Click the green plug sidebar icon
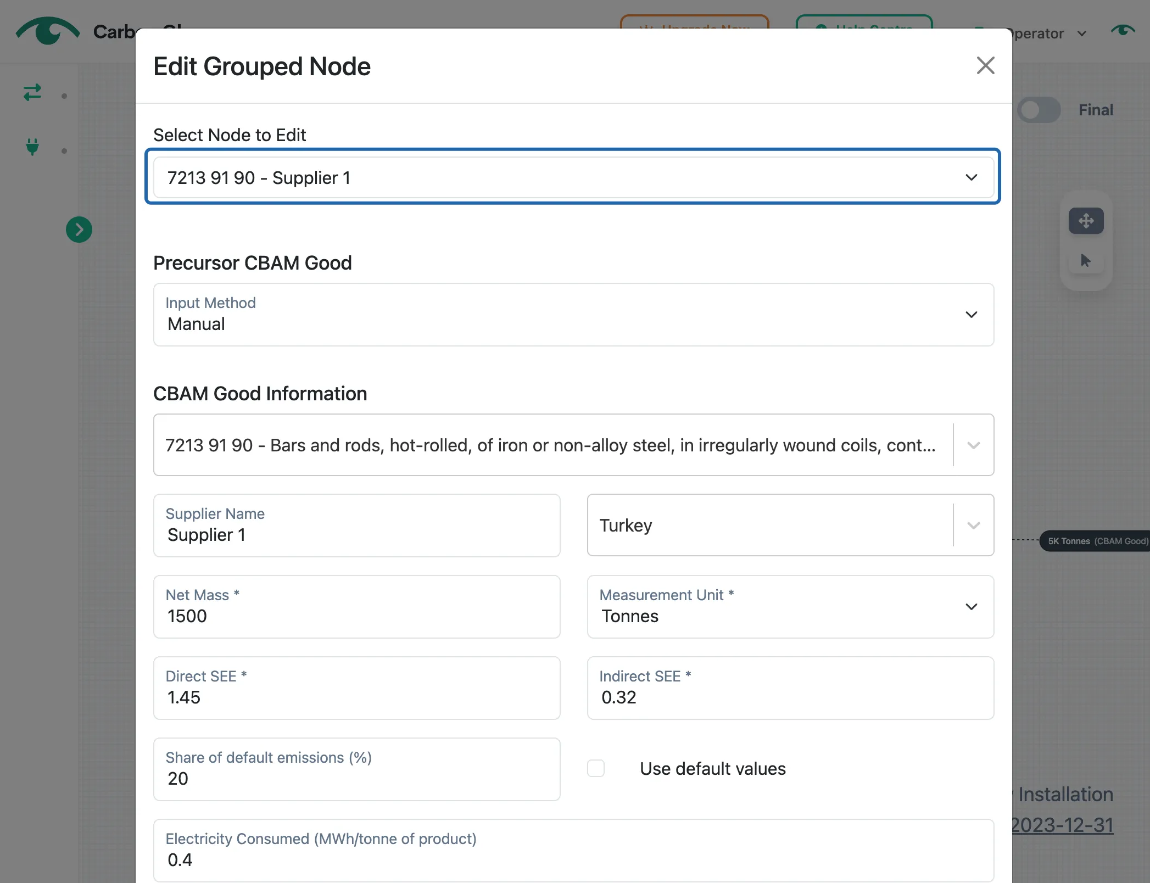Screen dimensions: 1150x883 (32, 147)
